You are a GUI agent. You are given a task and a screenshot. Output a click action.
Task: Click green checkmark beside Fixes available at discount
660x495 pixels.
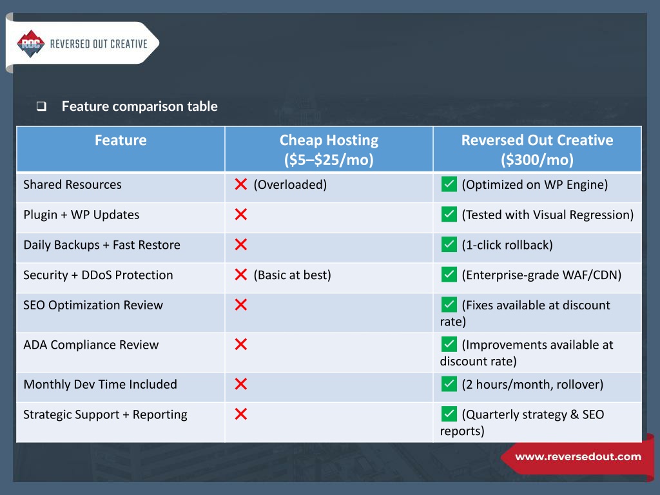449,304
